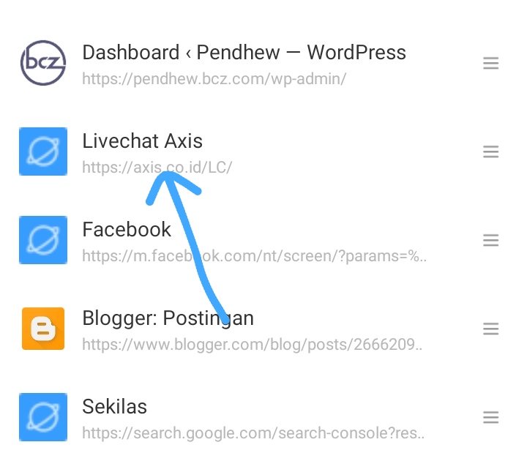Select the Facebook bookmark title
527x453 pixels.
[127, 229]
